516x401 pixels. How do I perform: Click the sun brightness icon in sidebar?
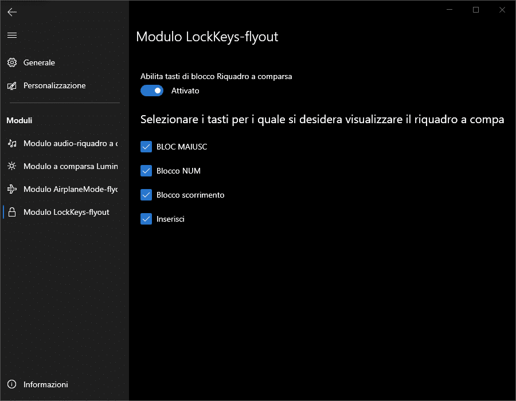point(12,166)
